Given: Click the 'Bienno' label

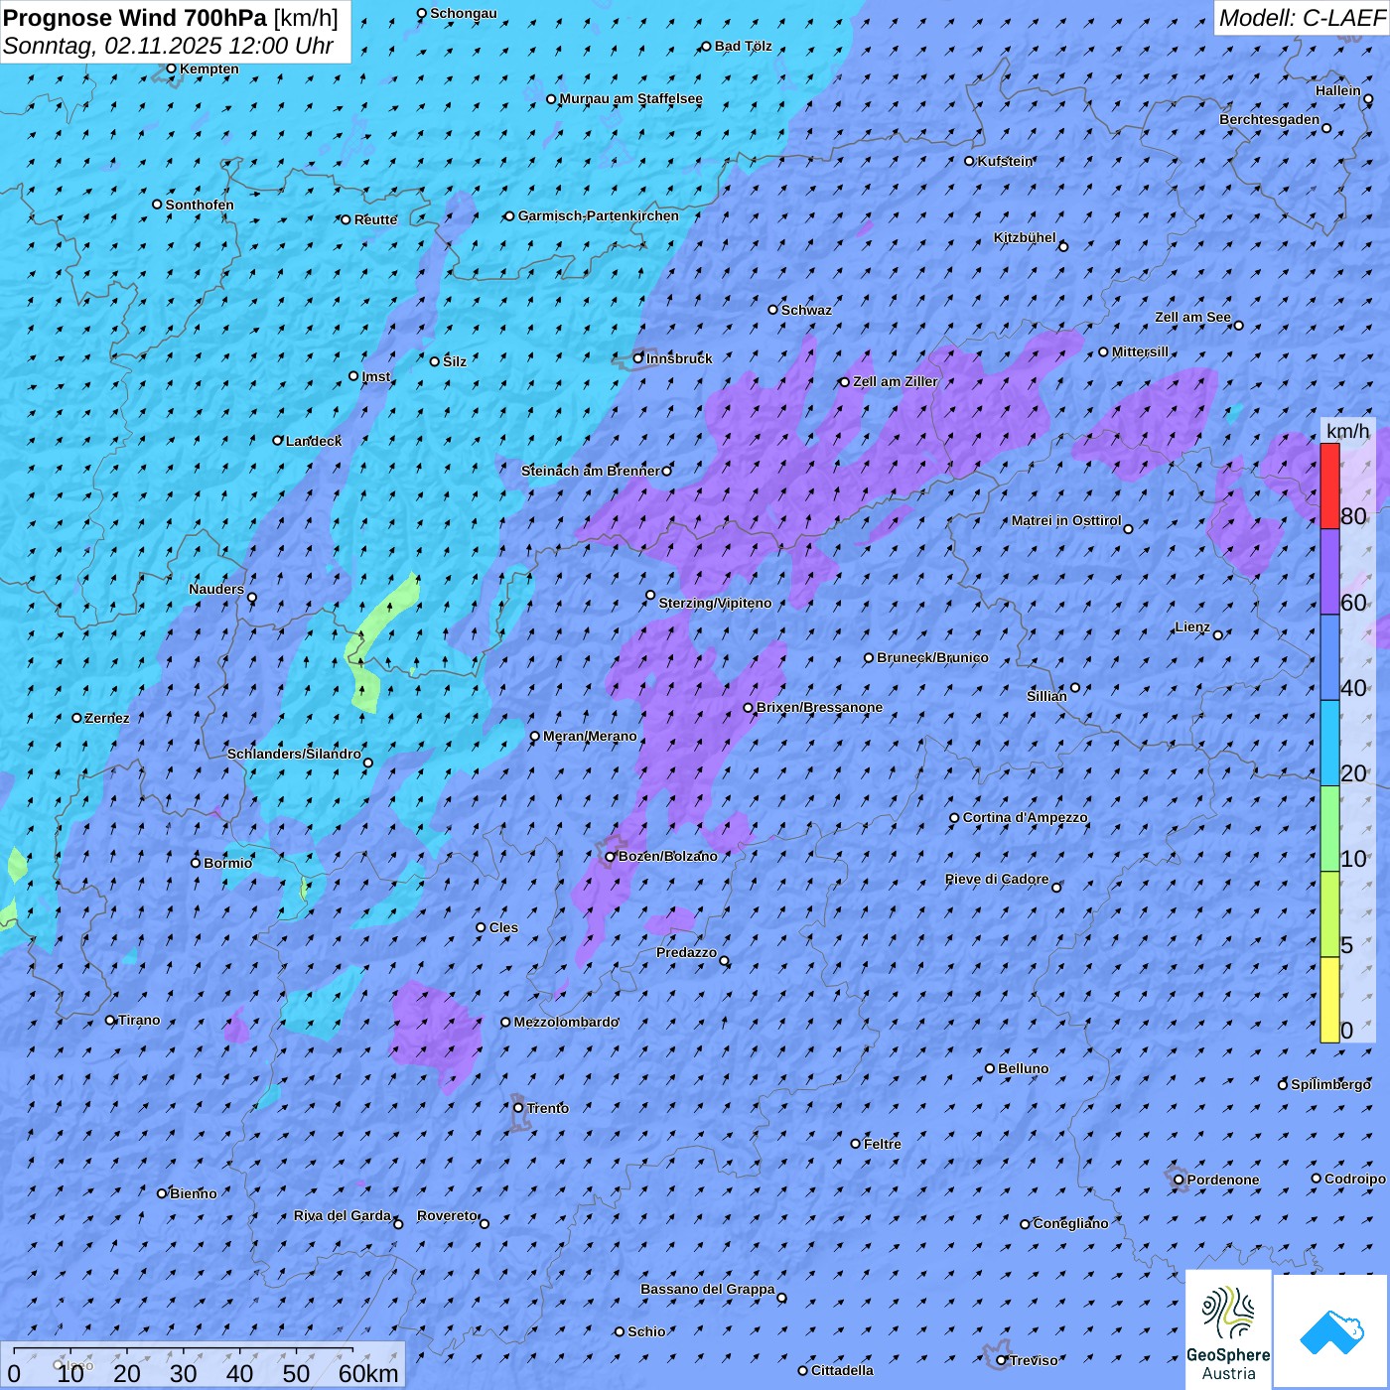Looking at the screenshot, I should (194, 1193).
